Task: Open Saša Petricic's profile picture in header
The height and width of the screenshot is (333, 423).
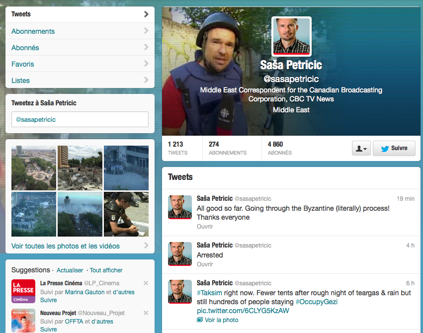Action: [291, 36]
